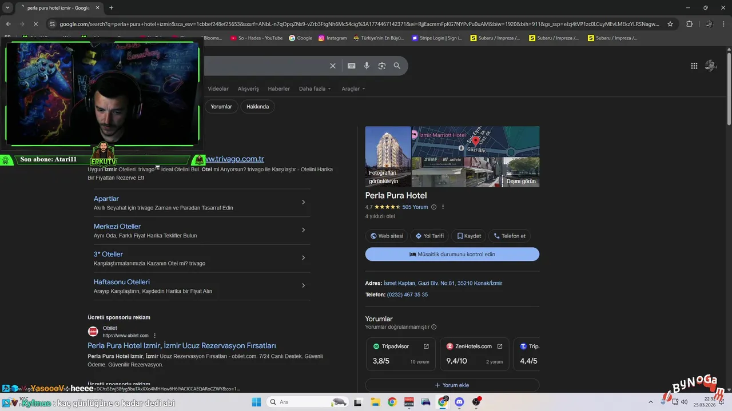The height and width of the screenshot is (411, 732).
Task: Save the hotel with Kaydet
Action: pyautogui.click(x=468, y=236)
